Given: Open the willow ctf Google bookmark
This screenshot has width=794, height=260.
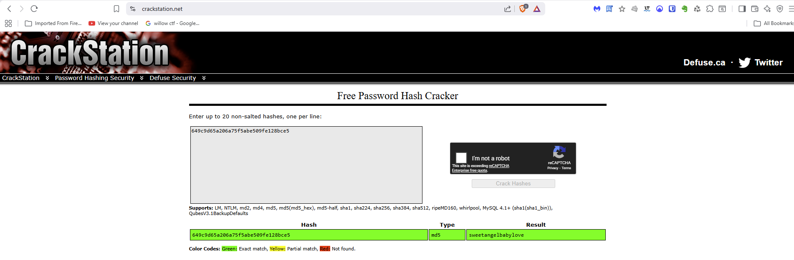Looking at the screenshot, I should tap(172, 23).
